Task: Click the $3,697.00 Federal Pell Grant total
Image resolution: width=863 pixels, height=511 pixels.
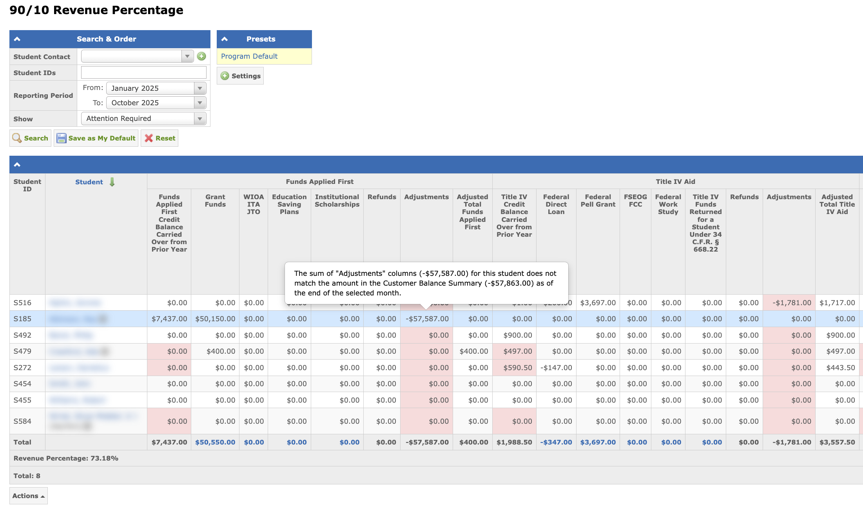Action: [598, 442]
